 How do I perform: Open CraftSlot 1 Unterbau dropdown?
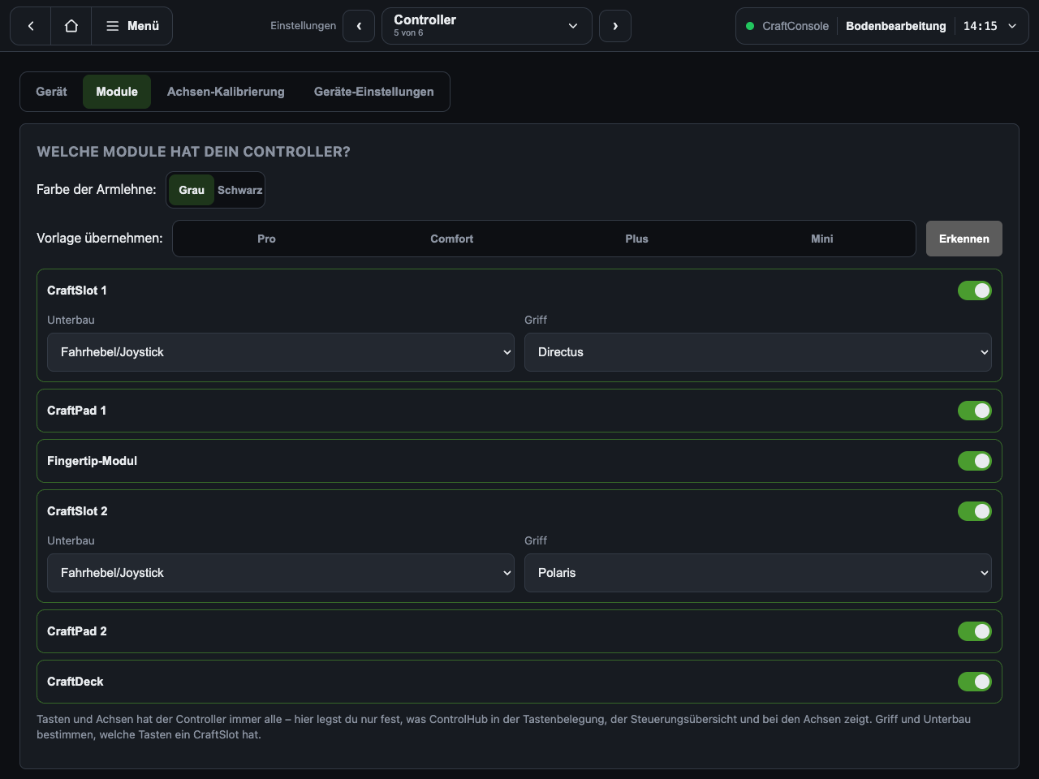click(x=281, y=352)
